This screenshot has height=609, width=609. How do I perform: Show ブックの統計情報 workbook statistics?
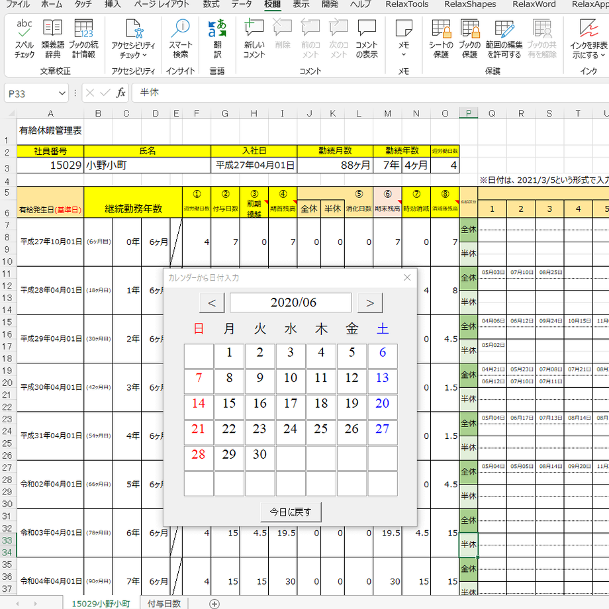coord(83,39)
